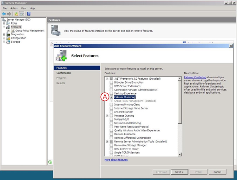Check Internet Storage Name Server
Image resolution: width=237 pixels, height=180 pixels.
tap(111, 108)
